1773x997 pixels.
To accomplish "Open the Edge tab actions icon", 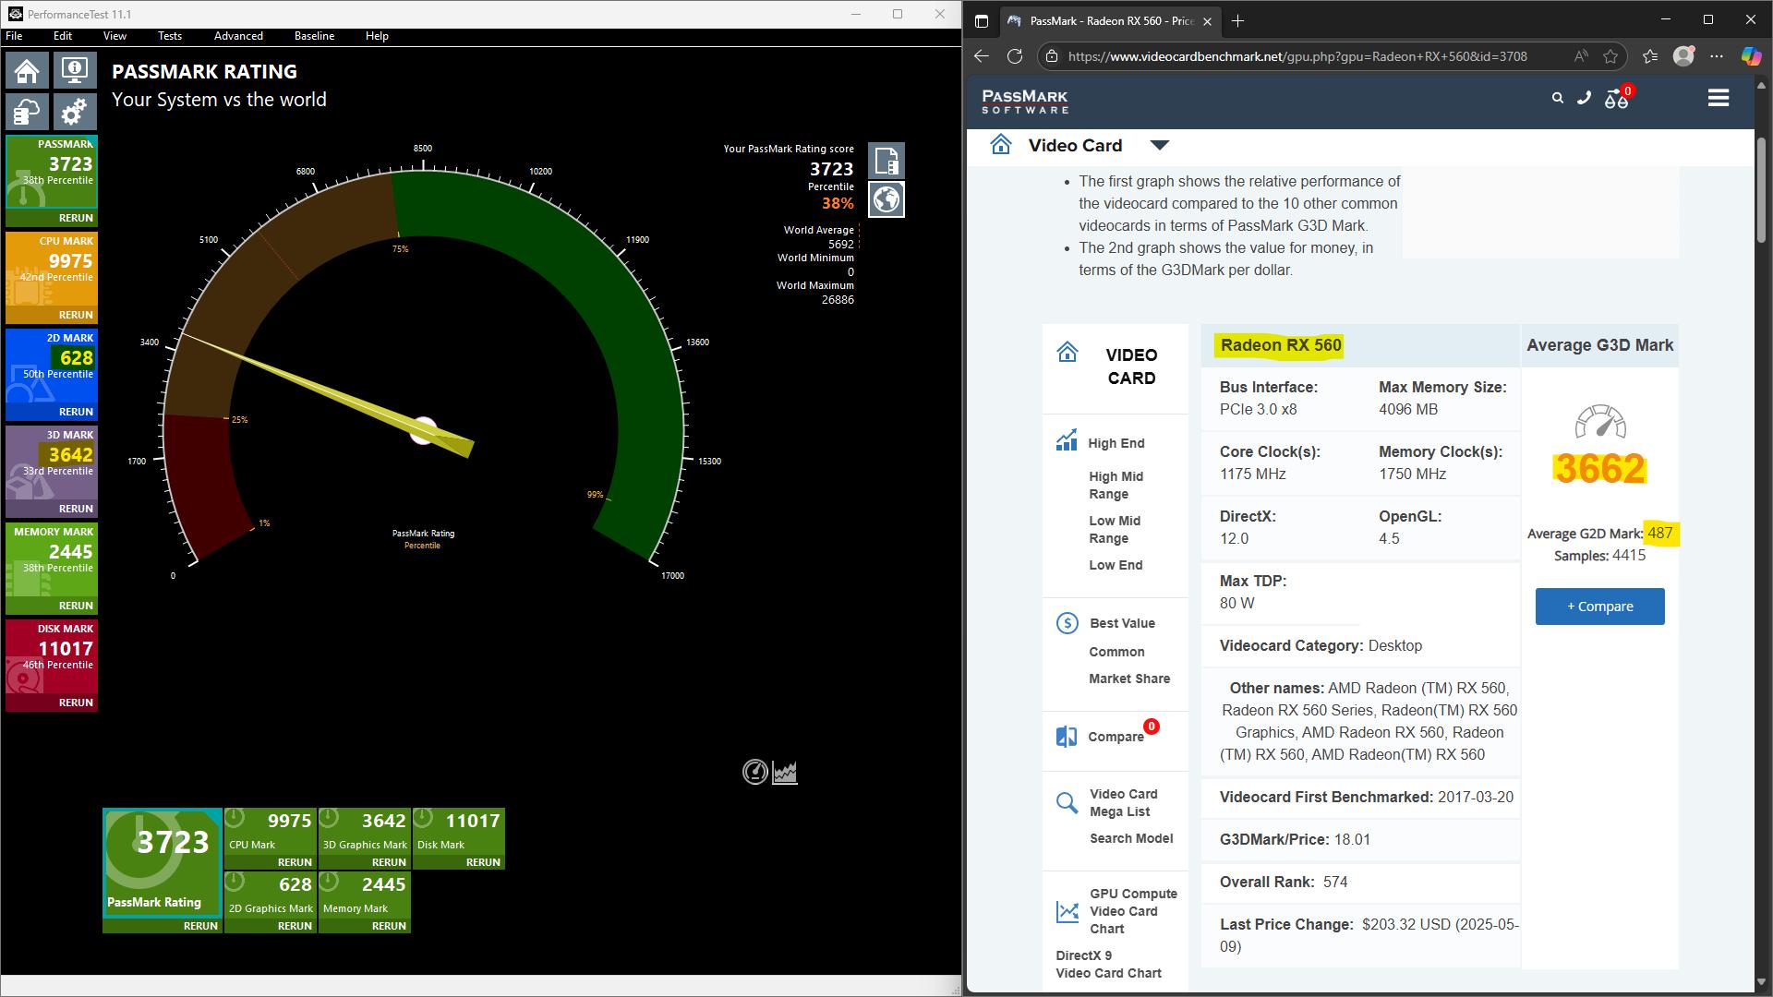I will (982, 20).
